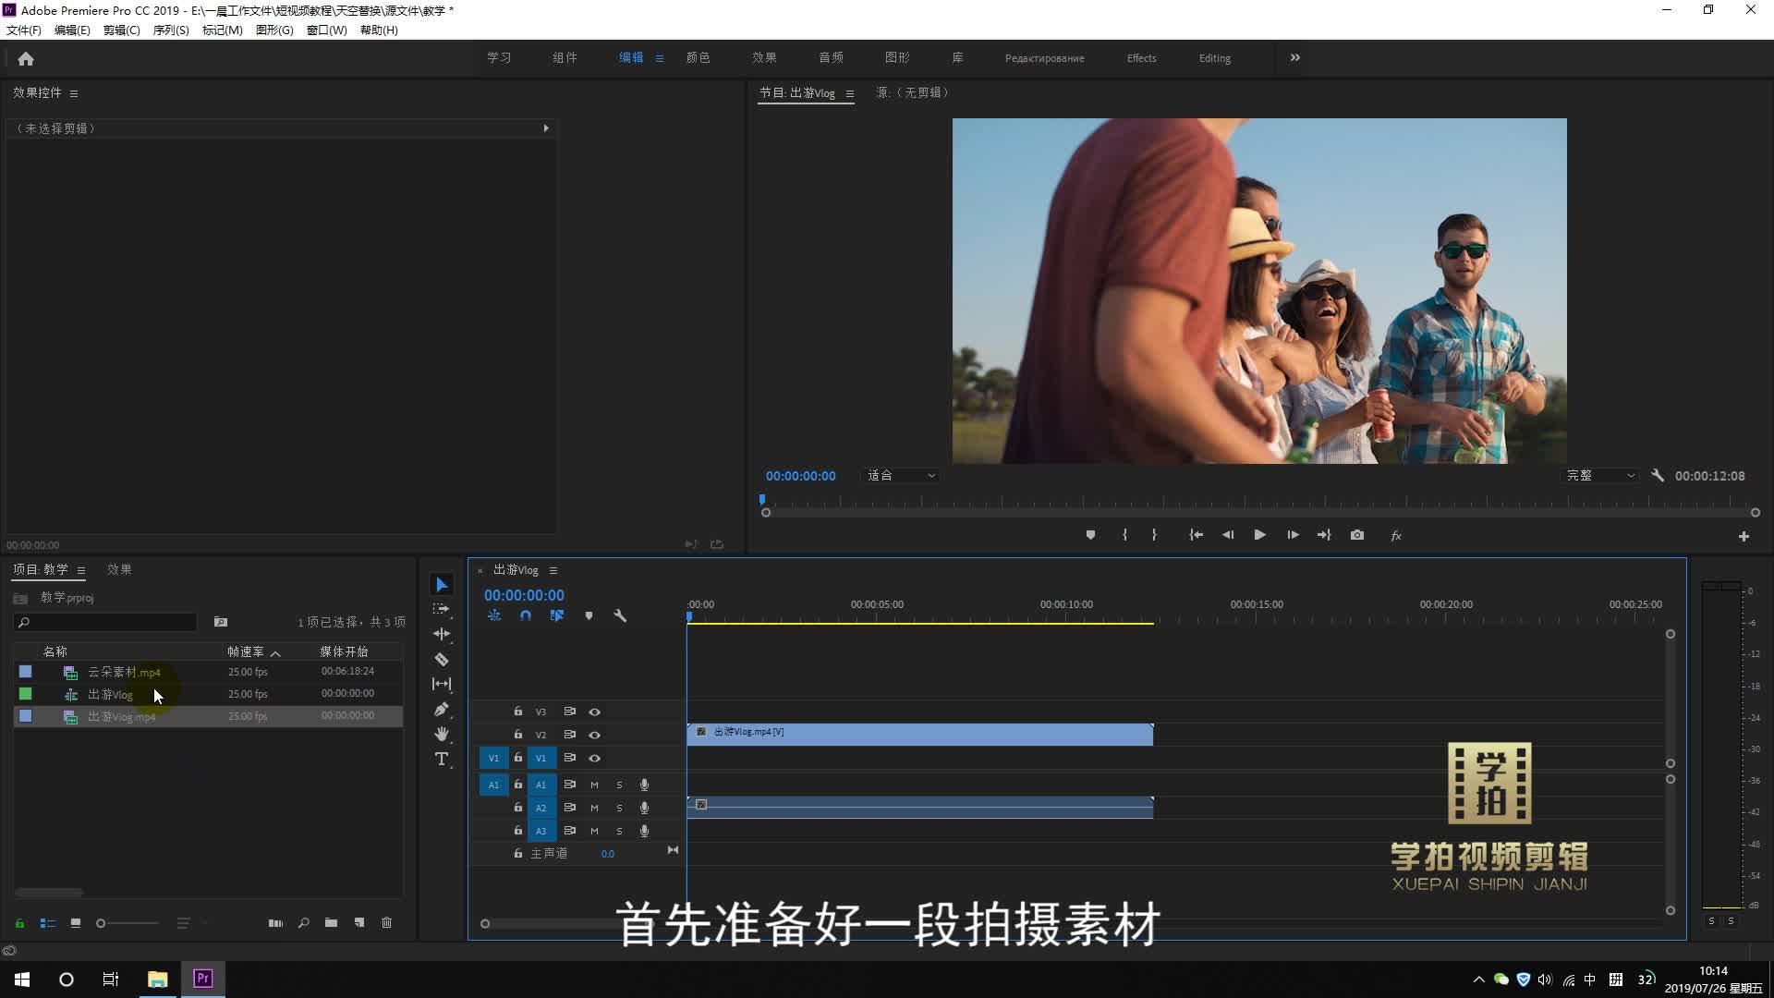Select the Track Select Forward tool

pyautogui.click(x=442, y=609)
